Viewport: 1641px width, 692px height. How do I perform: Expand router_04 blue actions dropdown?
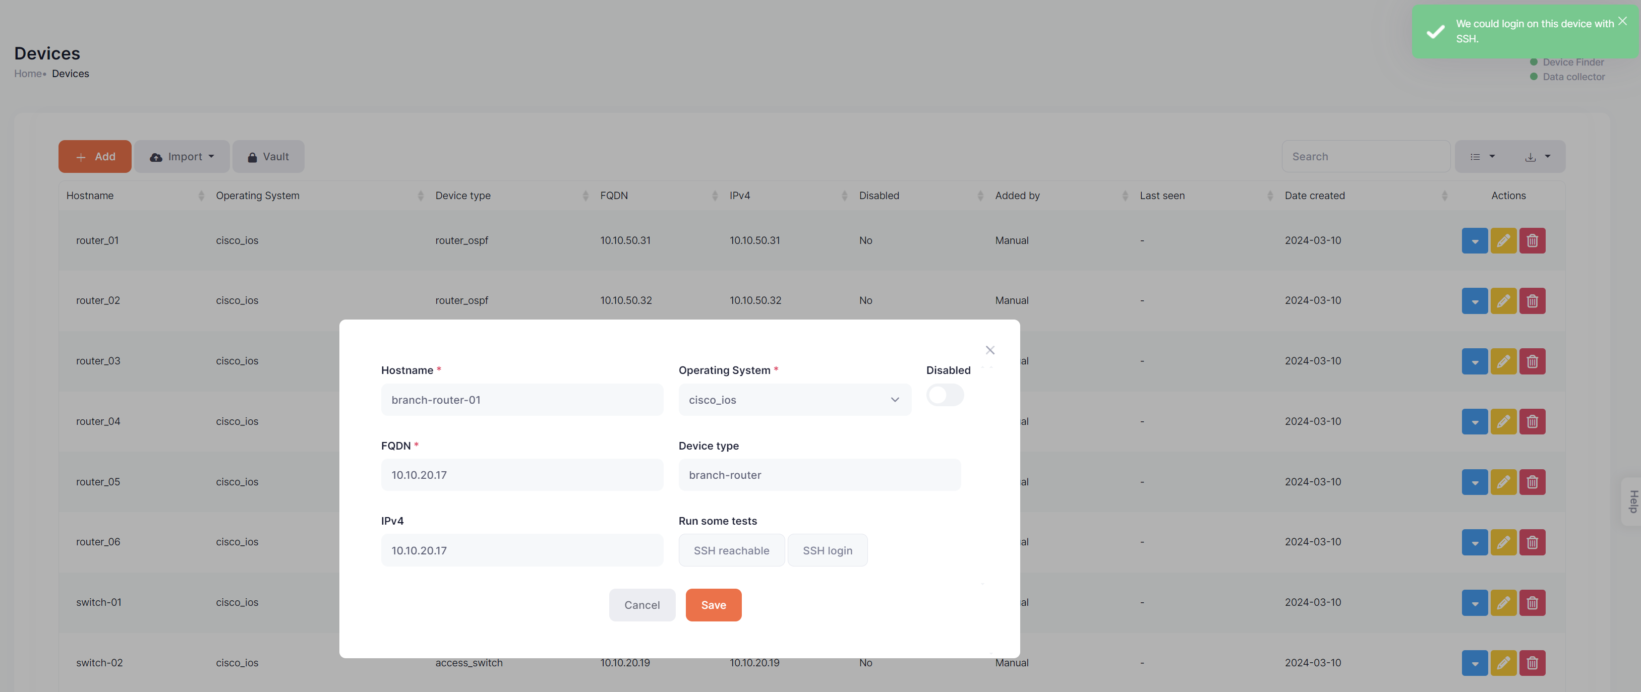point(1474,421)
